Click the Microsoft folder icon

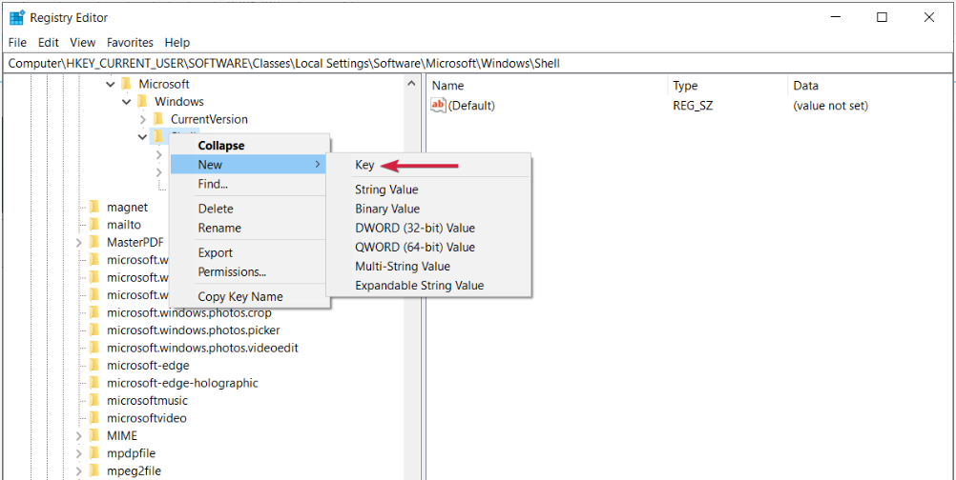coord(126,84)
